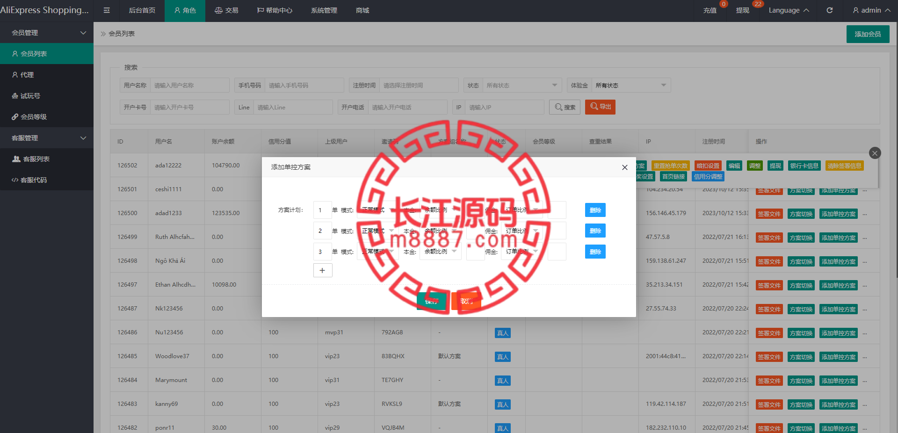Viewport: 898px width, 433px height.
Task: Click 暗扣设置 in action popup
Action: [708, 166]
